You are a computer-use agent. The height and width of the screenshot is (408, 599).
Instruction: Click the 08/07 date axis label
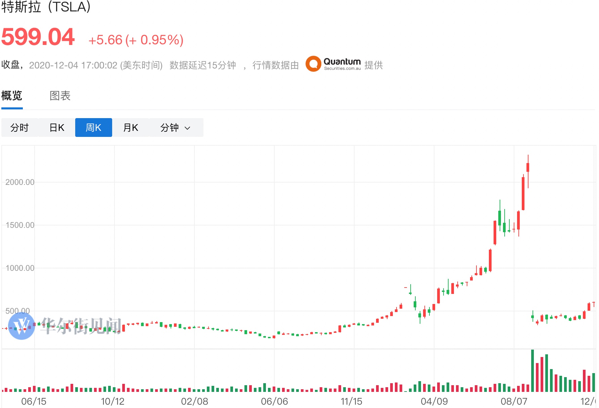click(514, 401)
